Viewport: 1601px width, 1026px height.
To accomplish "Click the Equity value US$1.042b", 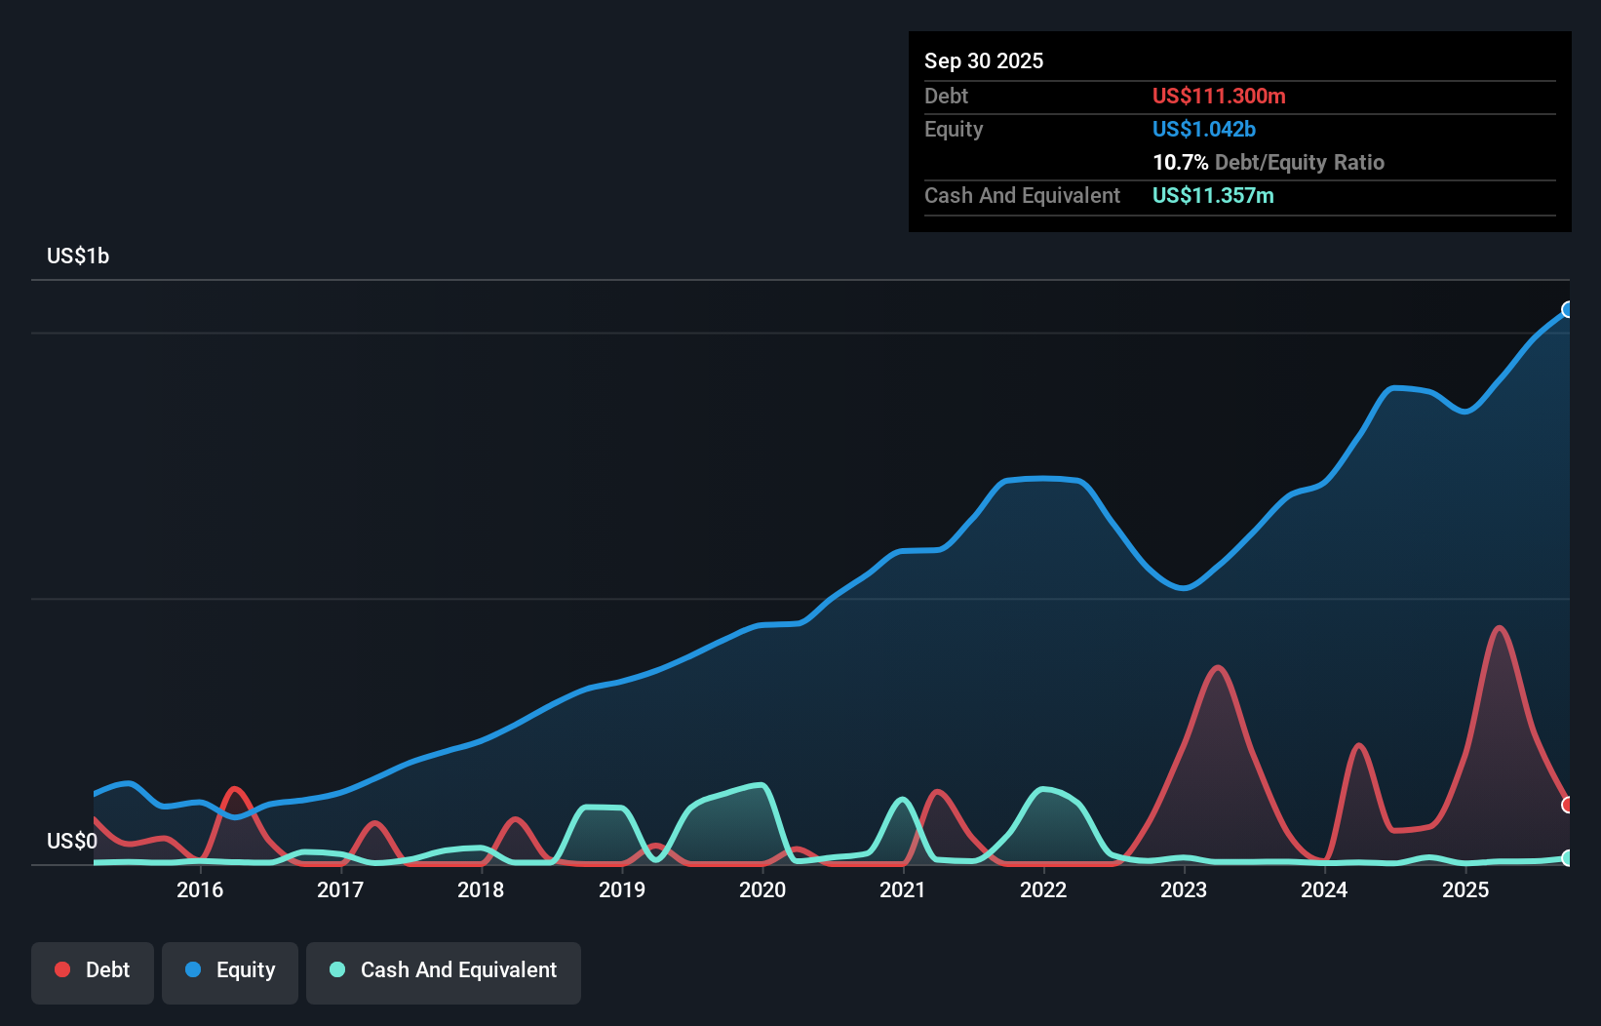I will pos(1204,129).
